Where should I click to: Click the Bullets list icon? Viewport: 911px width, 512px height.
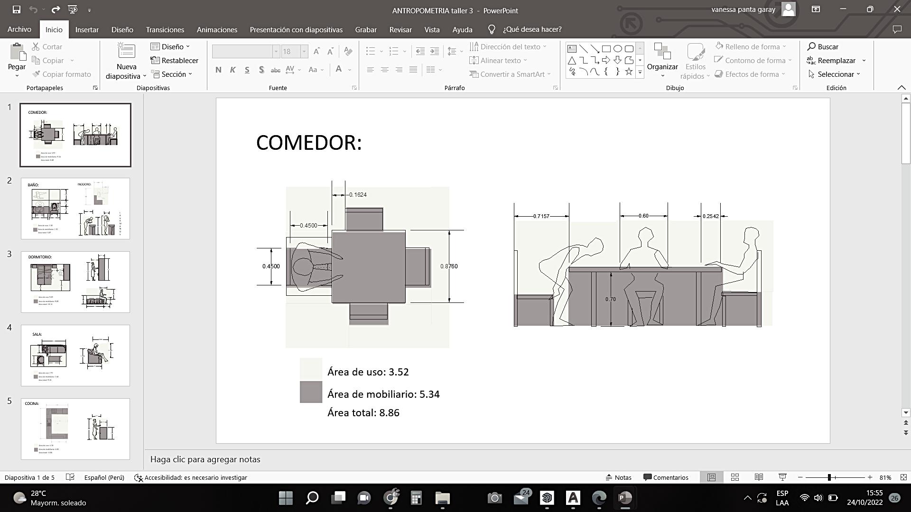(x=371, y=51)
